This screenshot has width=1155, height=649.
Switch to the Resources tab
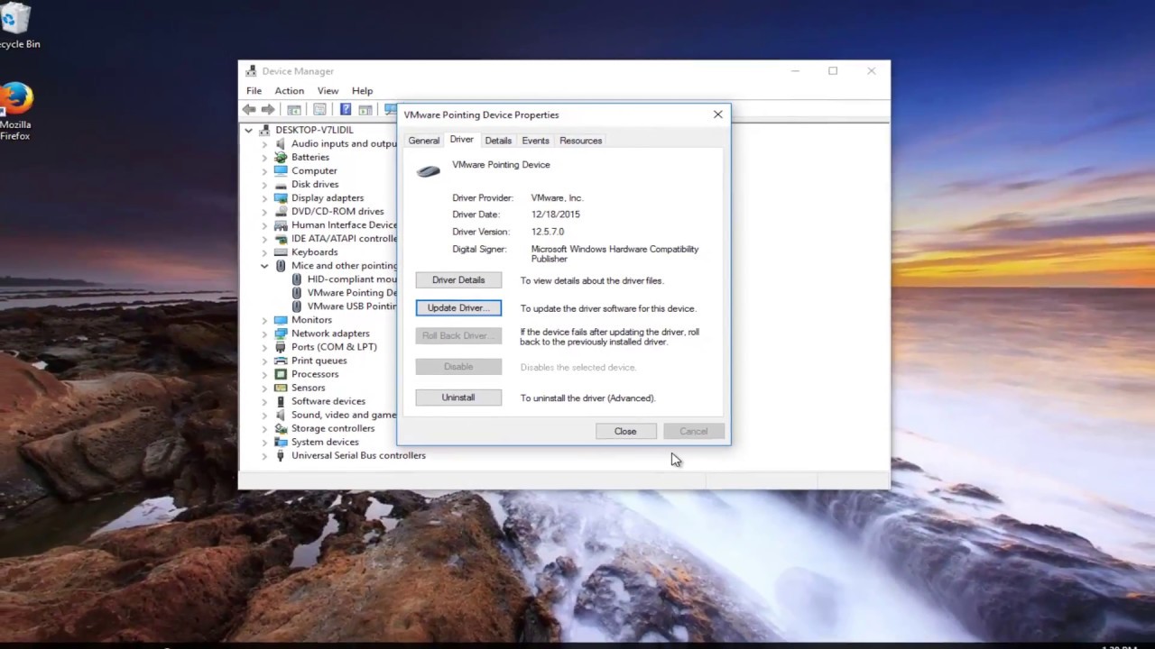tap(580, 141)
